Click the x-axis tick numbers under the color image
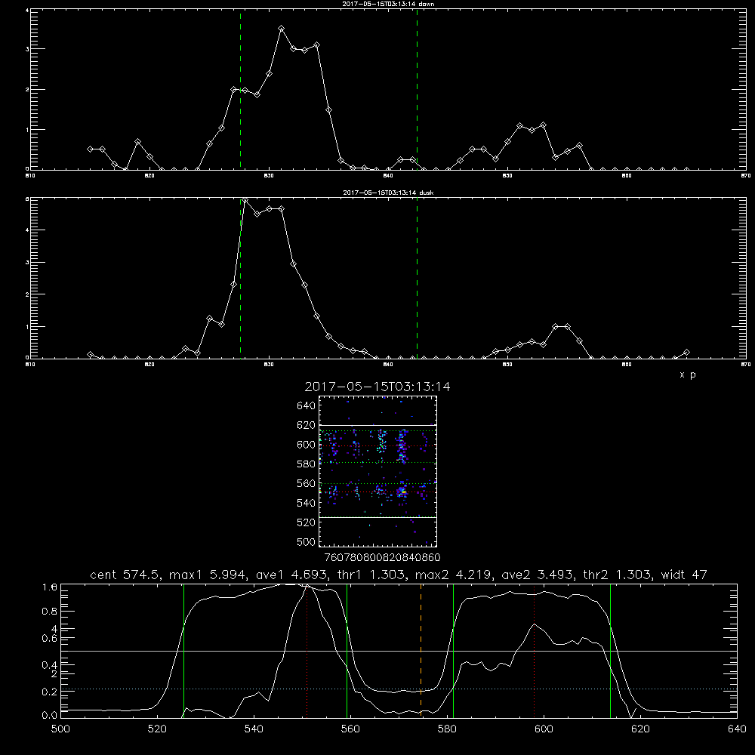755x755 pixels. tap(382, 558)
